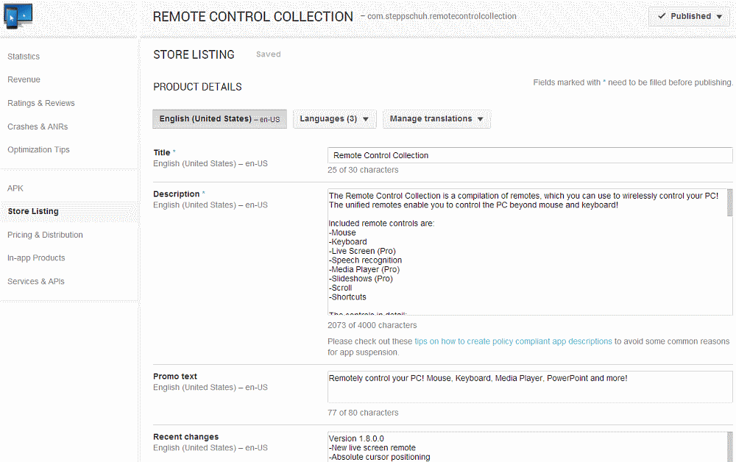The height and width of the screenshot is (462, 736).
Task: Go to Pricing & Distribution
Action: [45, 235]
